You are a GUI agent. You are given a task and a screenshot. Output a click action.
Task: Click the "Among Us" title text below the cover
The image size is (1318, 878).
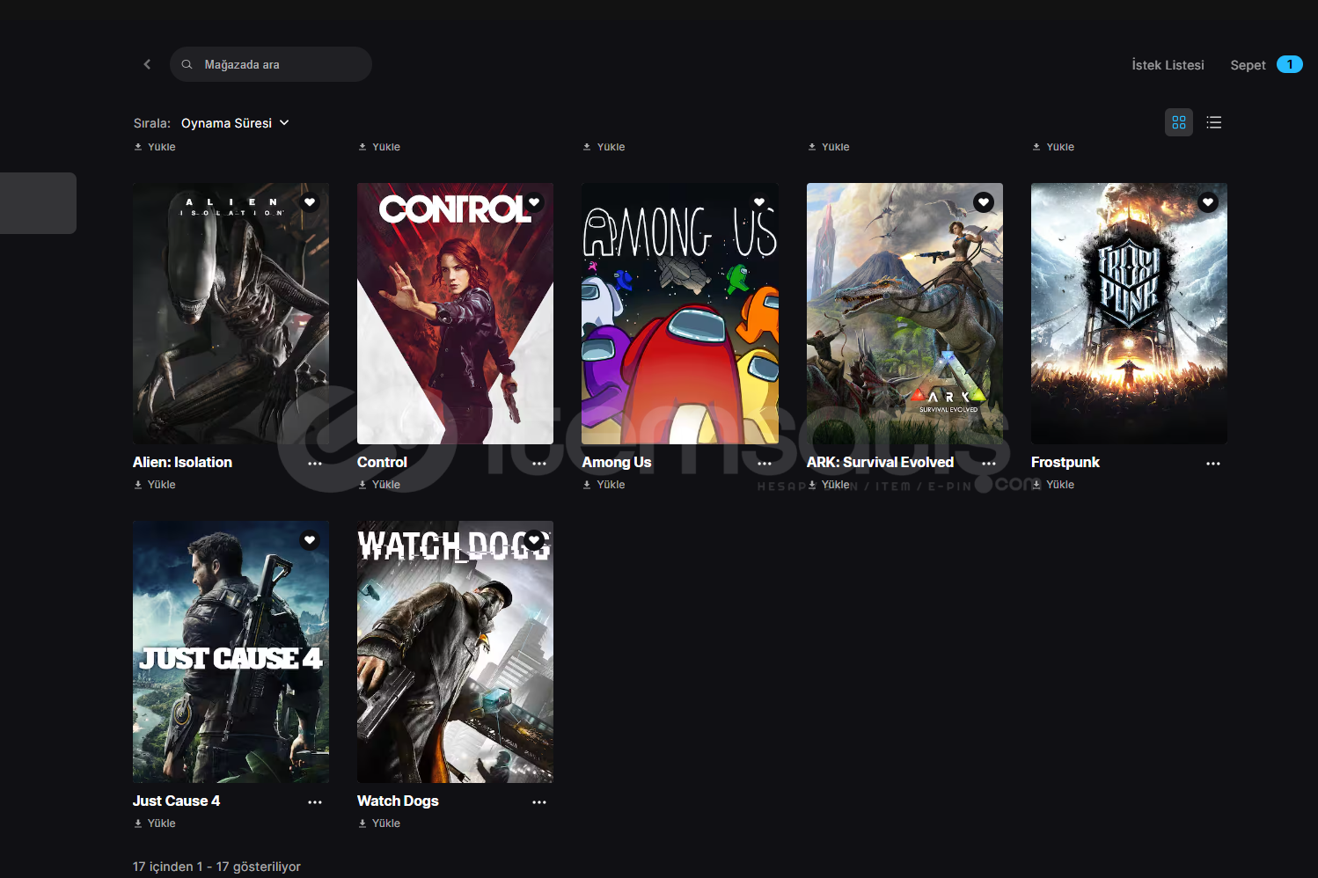point(617,463)
